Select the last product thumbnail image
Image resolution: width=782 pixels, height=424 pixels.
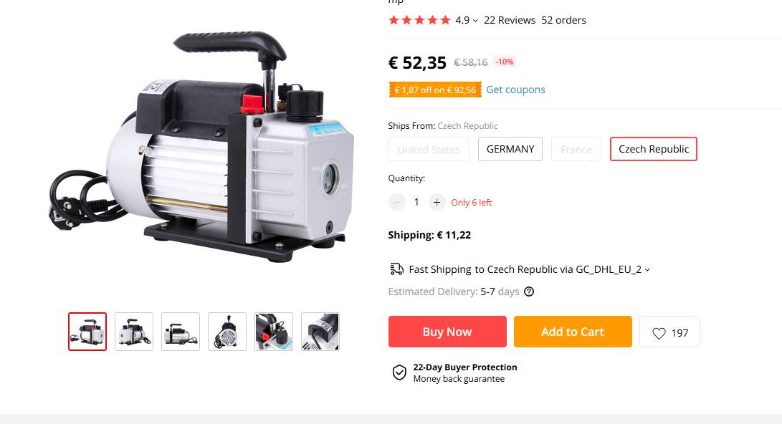[320, 332]
